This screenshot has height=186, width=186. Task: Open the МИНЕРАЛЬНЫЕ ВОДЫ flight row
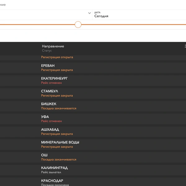point(93,144)
